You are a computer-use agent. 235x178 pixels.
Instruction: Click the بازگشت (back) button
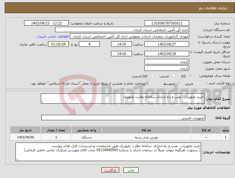point(110,170)
